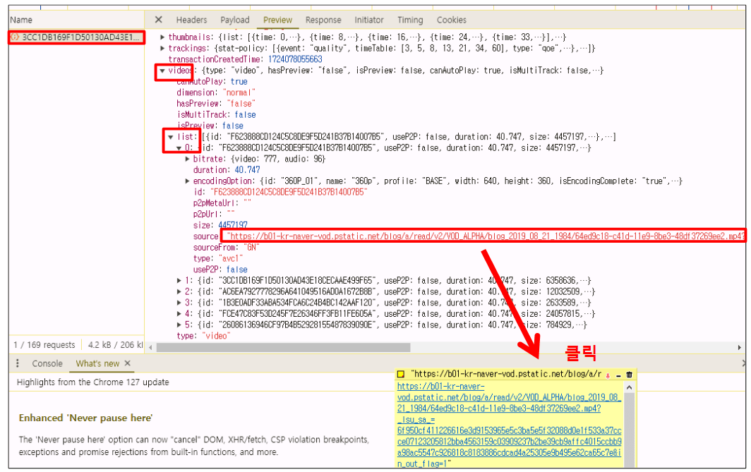Click the type "video" value at tree bottom
The image size is (751, 472).
(216, 336)
